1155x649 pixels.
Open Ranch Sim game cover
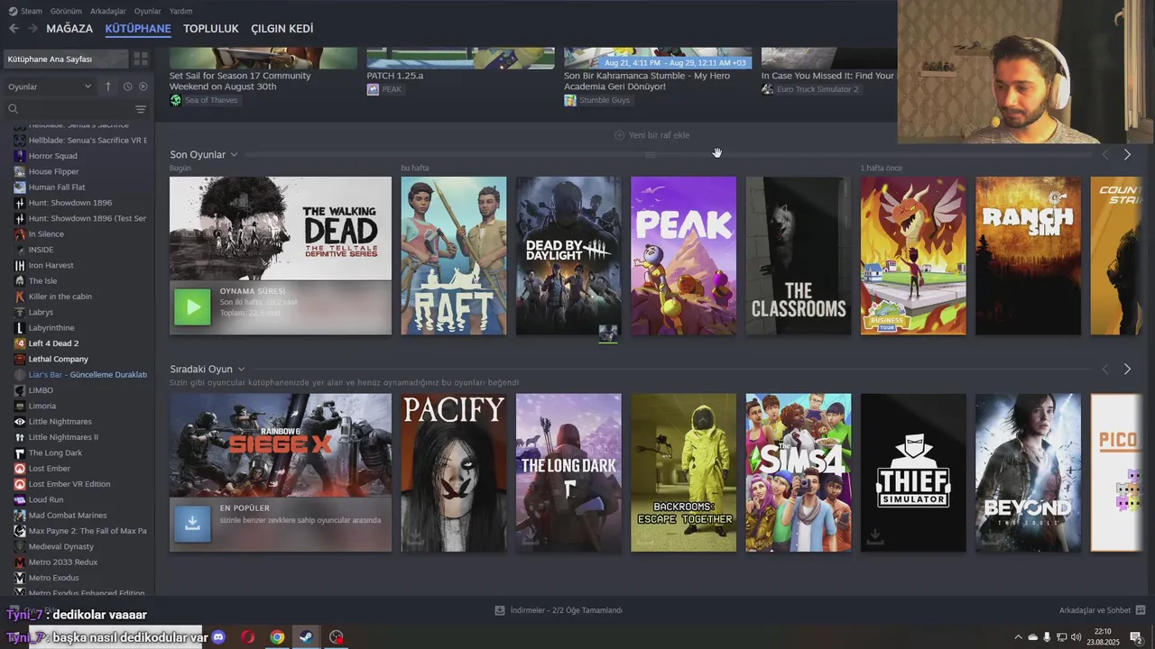point(1028,256)
